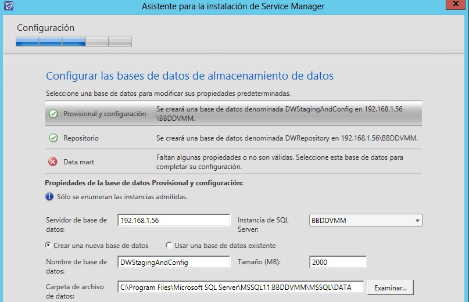Click green check icon beside Provisional y configuración
Viewport: 469px width, 302px height.
(53, 114)
